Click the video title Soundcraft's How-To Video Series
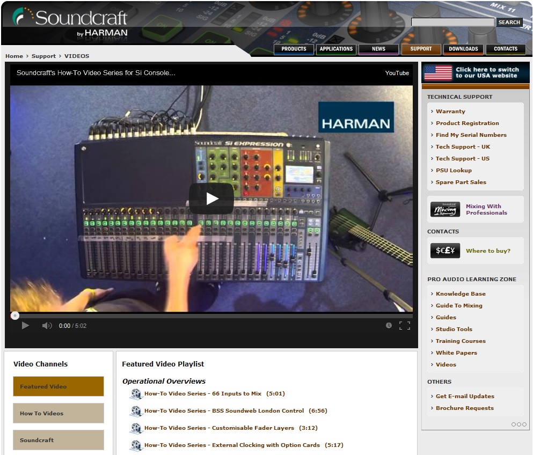Viewport: 533px width, 455px height. [x=96, y=73]
